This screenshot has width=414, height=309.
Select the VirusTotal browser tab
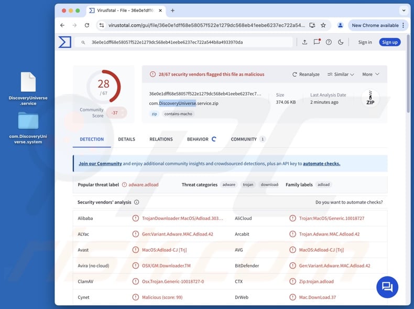[126, 10]
